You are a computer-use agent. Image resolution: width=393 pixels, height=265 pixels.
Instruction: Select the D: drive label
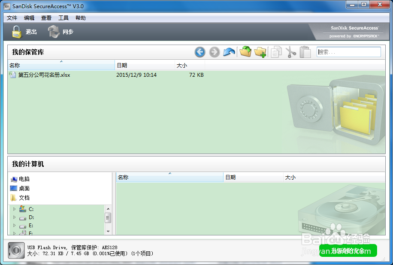[31, 217]
